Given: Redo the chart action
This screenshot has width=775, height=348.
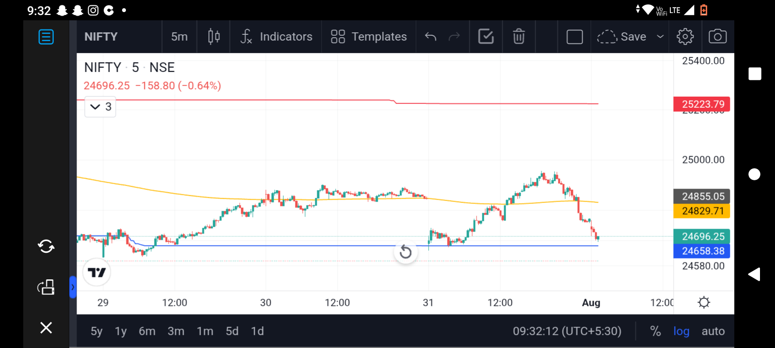Looking at the screenshot, I should point(454,37).
